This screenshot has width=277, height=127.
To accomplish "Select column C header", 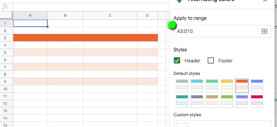I will point(110,16).
